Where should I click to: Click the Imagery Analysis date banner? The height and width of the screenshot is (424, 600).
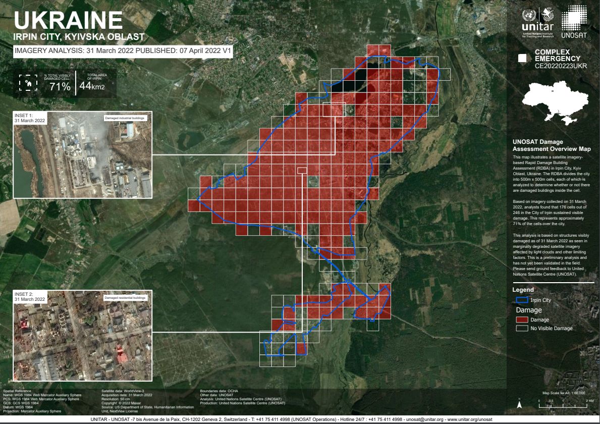tap(123, 51)
